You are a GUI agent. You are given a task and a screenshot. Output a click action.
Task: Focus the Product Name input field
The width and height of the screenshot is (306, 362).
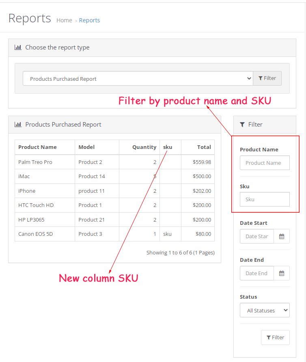tap(265, 163)
